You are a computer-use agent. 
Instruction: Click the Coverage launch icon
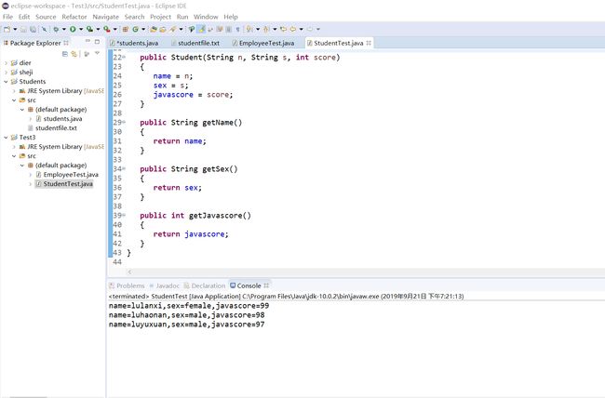point(89,30)
